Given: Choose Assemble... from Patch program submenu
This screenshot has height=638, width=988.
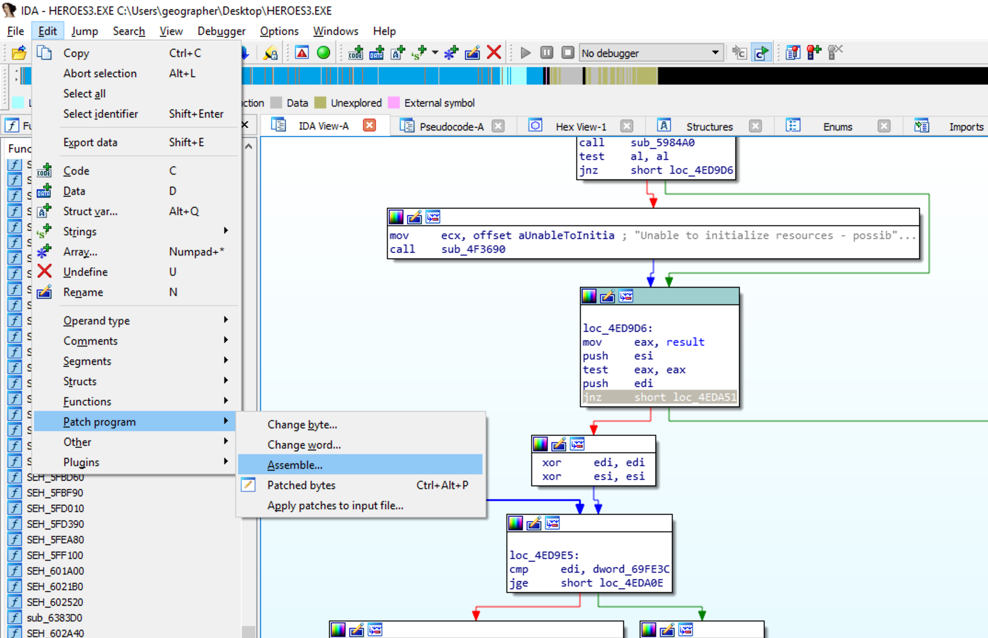Looking at the screenshot, I should tap(295, 465).
